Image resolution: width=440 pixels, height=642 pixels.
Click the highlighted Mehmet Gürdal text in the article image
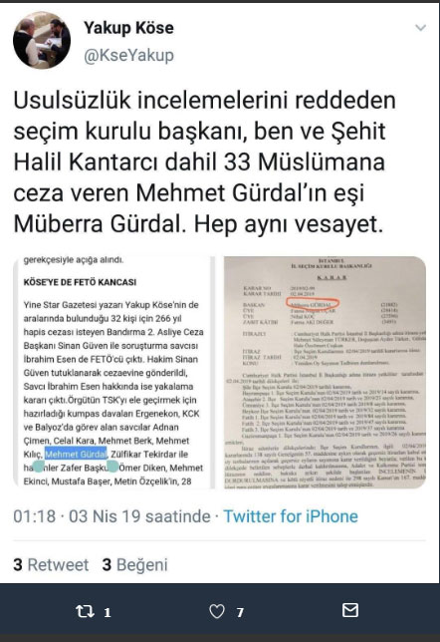[76, 454]
